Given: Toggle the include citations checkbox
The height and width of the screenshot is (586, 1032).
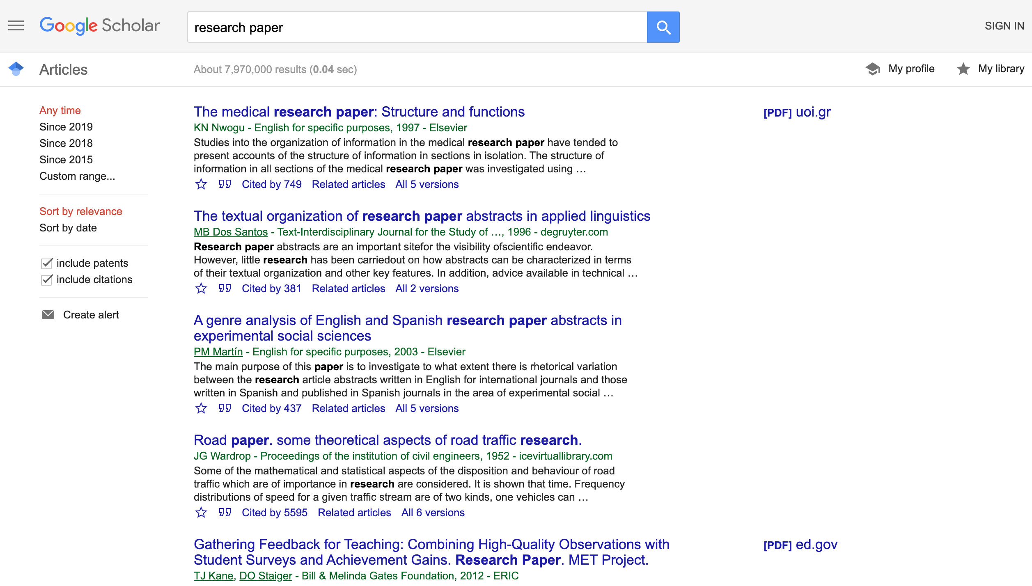Looking at the screenshot, I should point(47,279).
